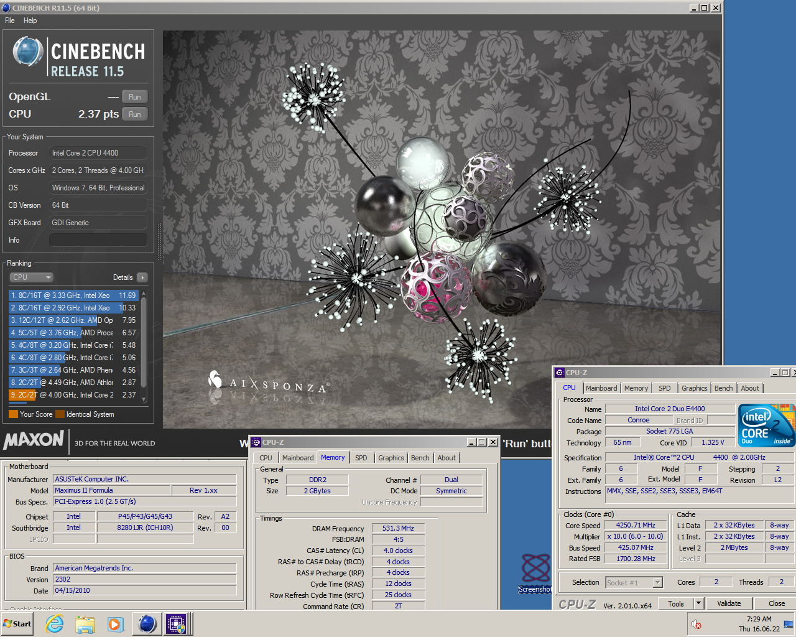Image resolution: width=796 pixels, height=637 pixels.
Task: Open the Help menu in Cinebench
Action: (x=30, y=21)
